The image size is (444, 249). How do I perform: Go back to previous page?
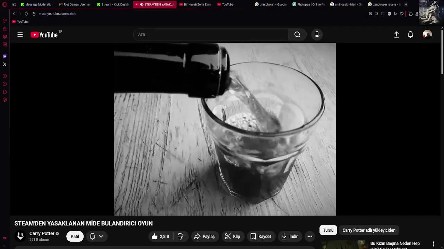tap(14, 14)
